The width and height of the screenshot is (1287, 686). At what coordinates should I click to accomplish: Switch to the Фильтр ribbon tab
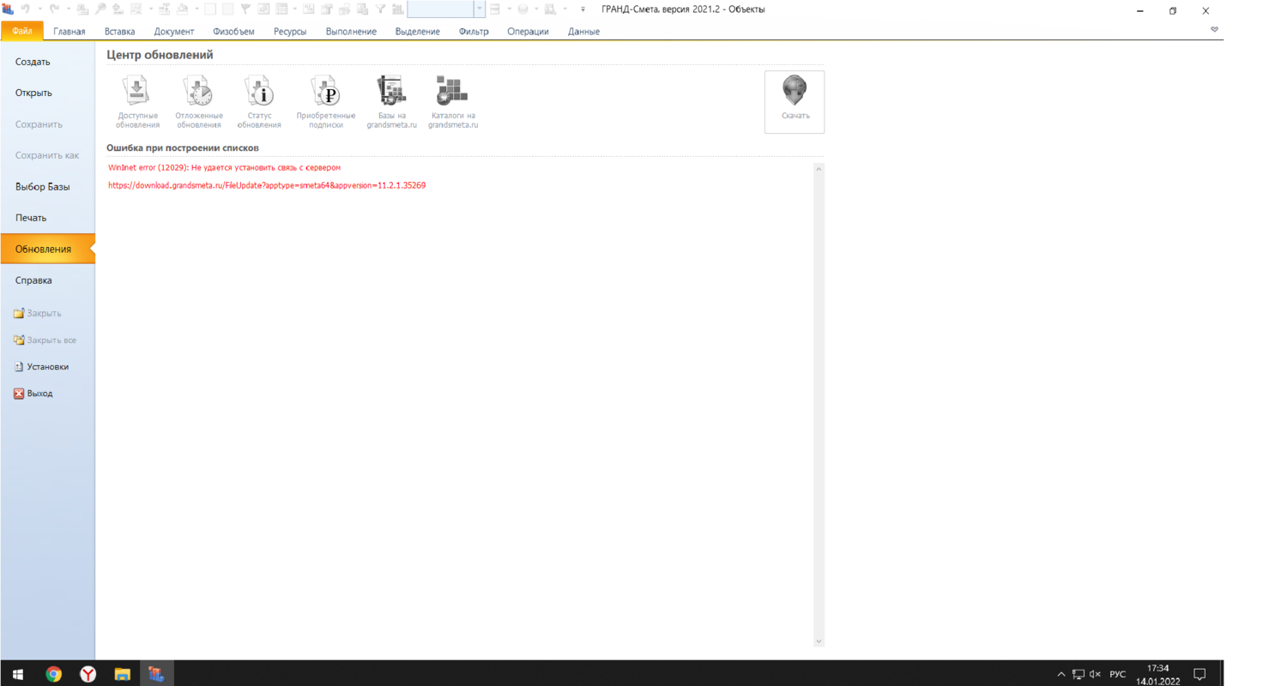[x=474, y=32]
